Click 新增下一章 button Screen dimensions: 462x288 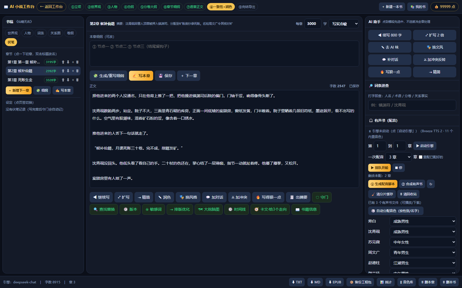click(19, 91)
